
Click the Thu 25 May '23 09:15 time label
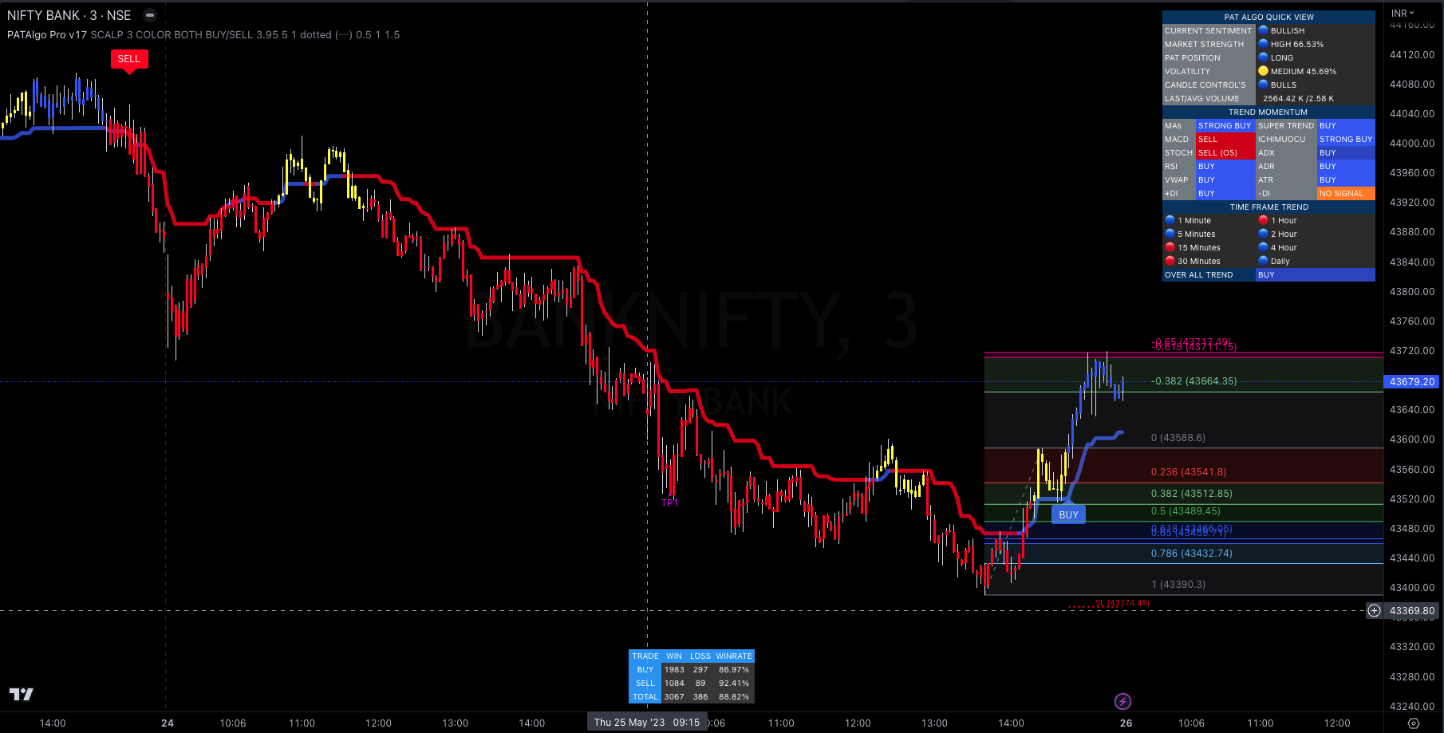click(x=647, y=723)
